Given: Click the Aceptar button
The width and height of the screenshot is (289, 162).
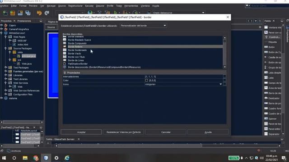Looking at the screenshot, I should pyautogui.click(x=81, y=132).
